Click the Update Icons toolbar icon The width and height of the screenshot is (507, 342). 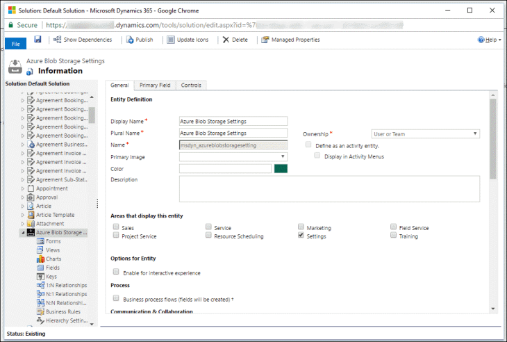pos(171,40)
